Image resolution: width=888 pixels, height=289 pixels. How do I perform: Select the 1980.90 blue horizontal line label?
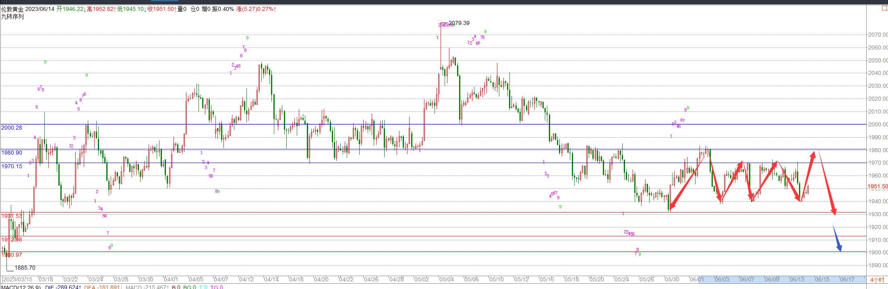(x=12, y=153)
